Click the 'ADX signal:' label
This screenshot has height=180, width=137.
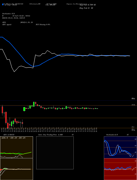click(x=7, y=25)
